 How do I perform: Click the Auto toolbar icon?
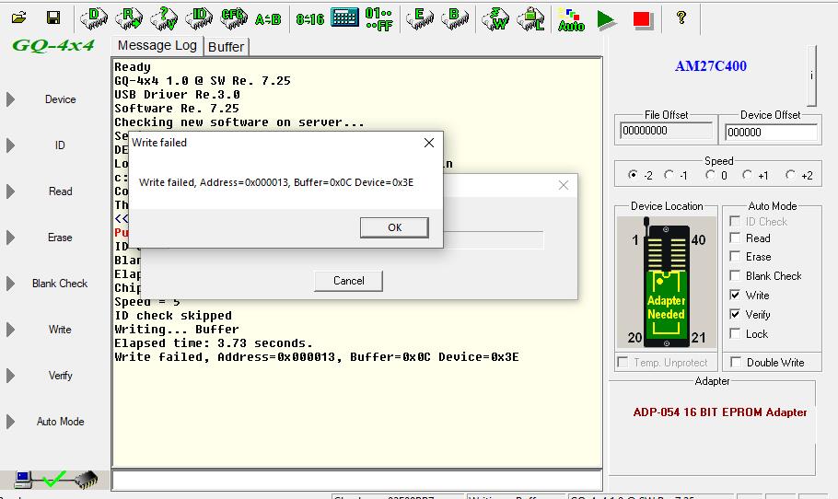571,19
